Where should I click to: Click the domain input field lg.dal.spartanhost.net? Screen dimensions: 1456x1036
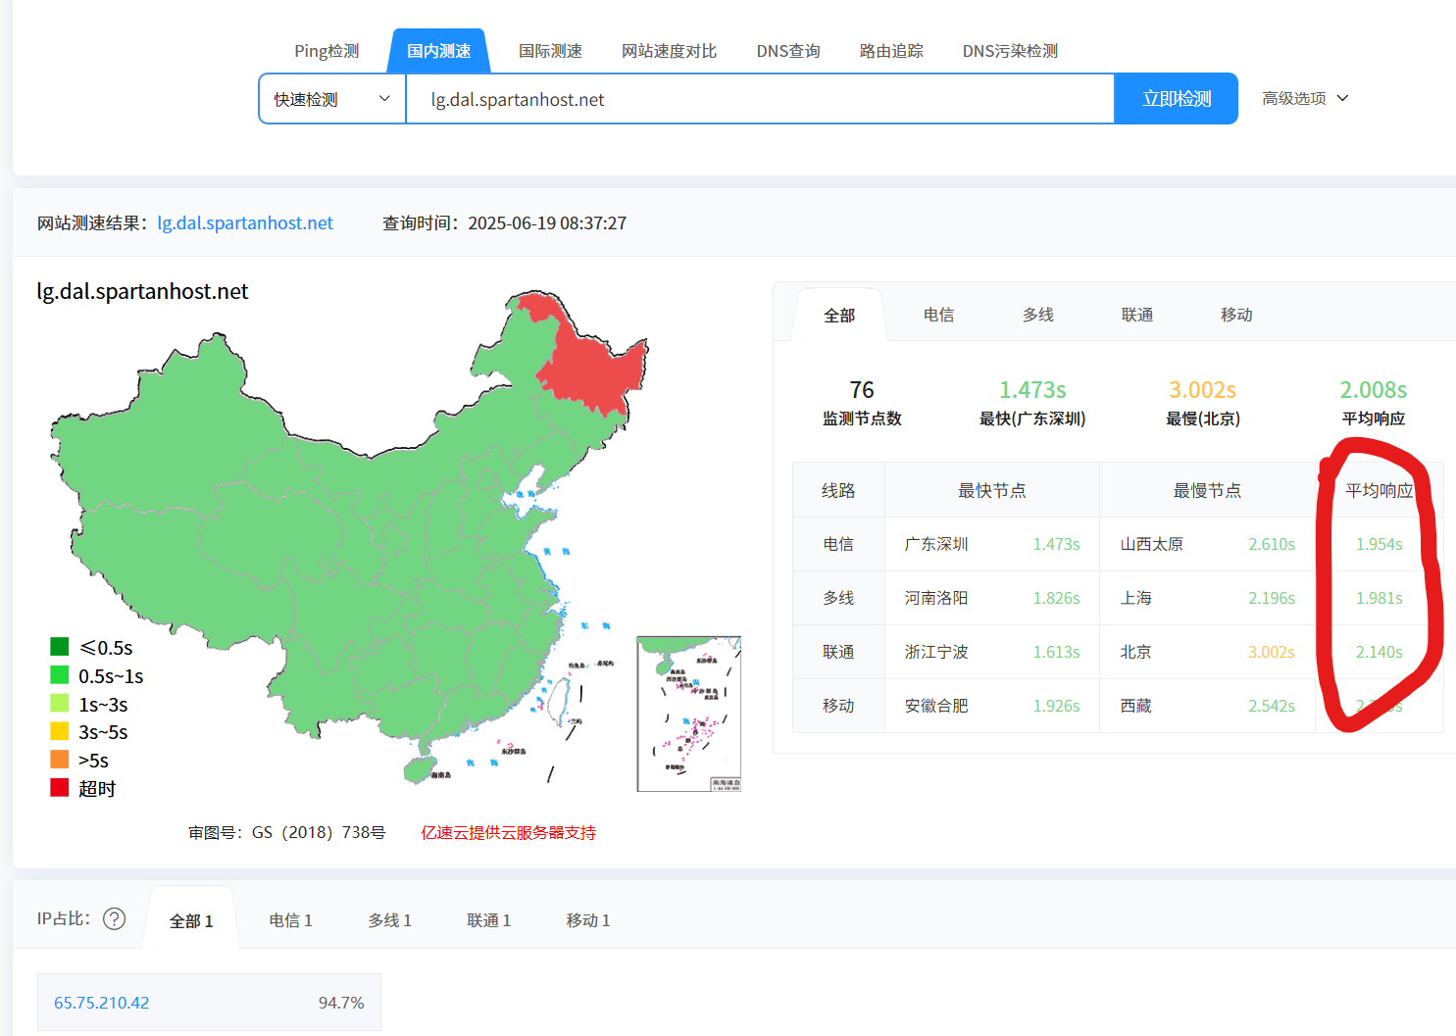760,99
